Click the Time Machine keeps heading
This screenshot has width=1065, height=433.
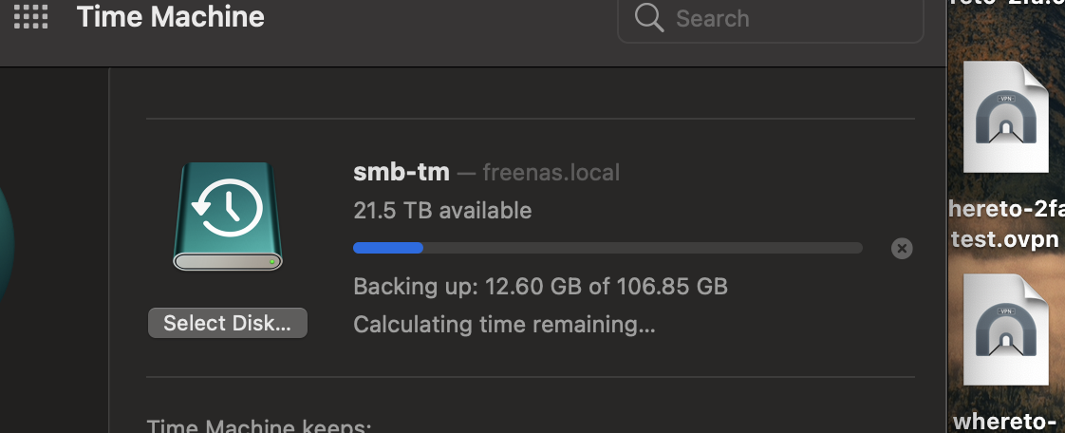tap(259, 426)
